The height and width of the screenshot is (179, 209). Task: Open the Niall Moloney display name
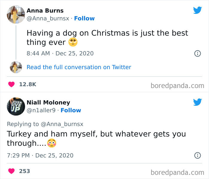click(x=48, y=102)
